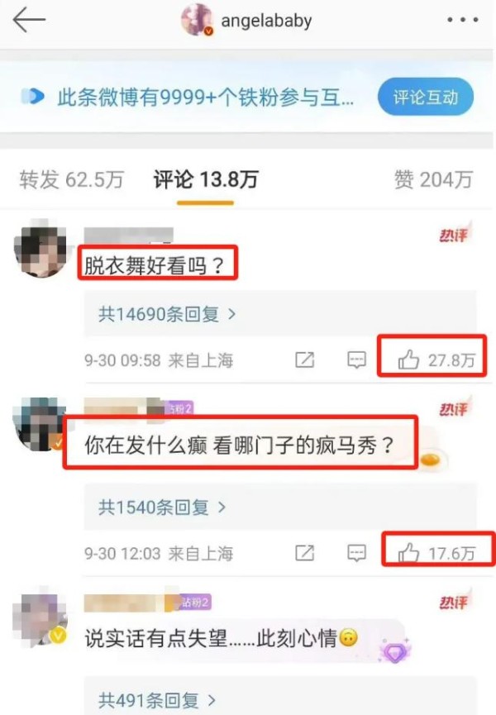496x715 pixels.
Task: Tap the 评论互动 button
Action: 426,97
